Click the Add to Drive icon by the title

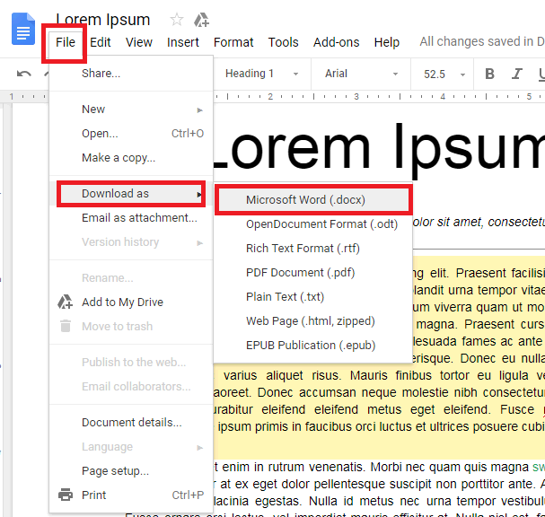click(201, 20)
